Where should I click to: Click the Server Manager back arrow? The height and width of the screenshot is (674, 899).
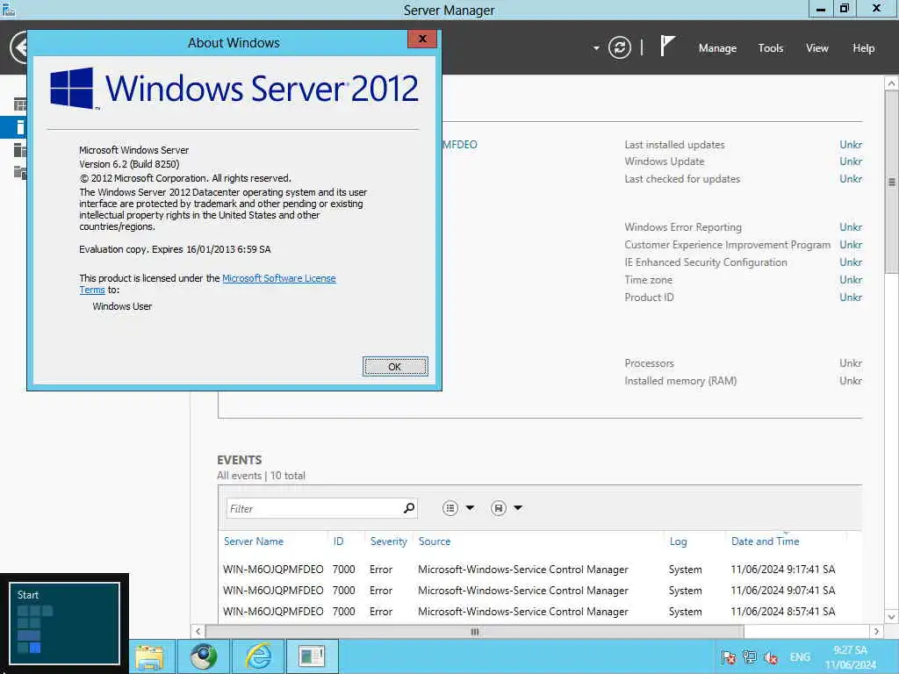tap(18, 47)
